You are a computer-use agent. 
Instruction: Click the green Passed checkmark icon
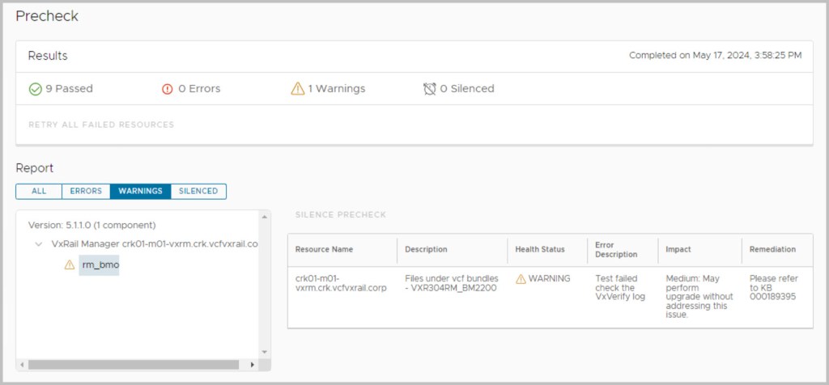pyautogui.click(x=35, y=89)
